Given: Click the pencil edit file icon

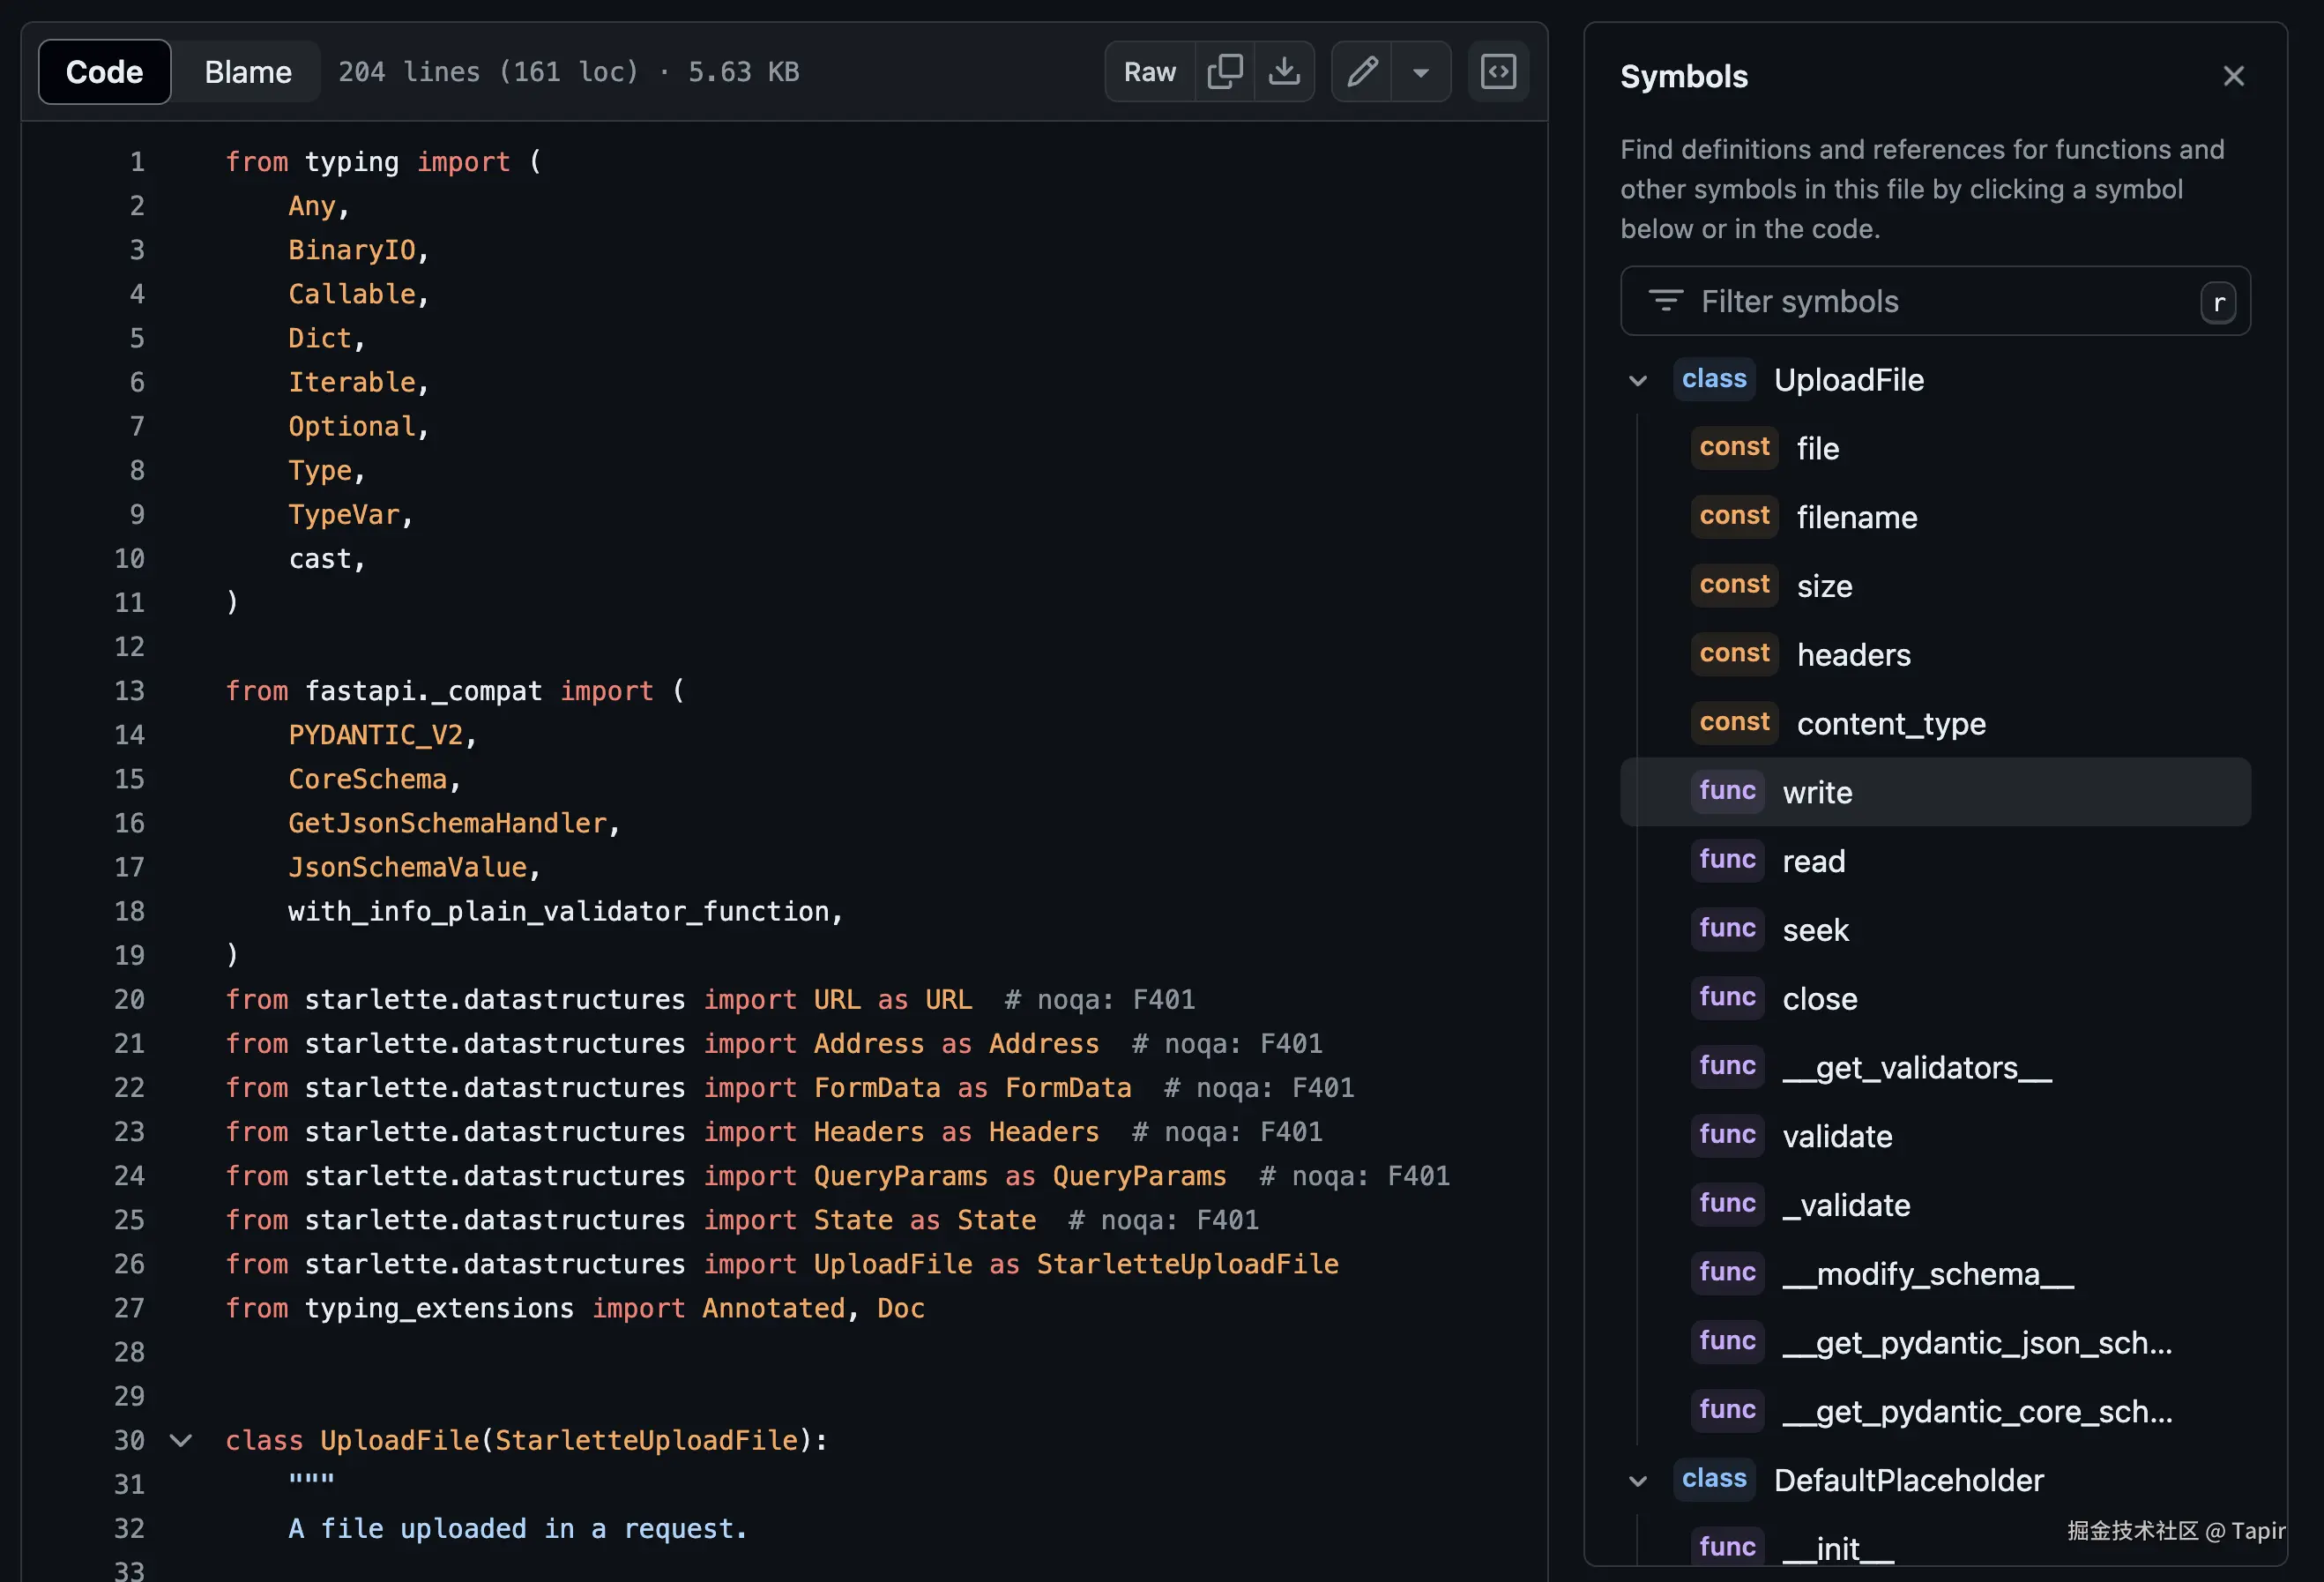Looking at the screenshot, I should pyautogui.click(x=1362, y=72).
